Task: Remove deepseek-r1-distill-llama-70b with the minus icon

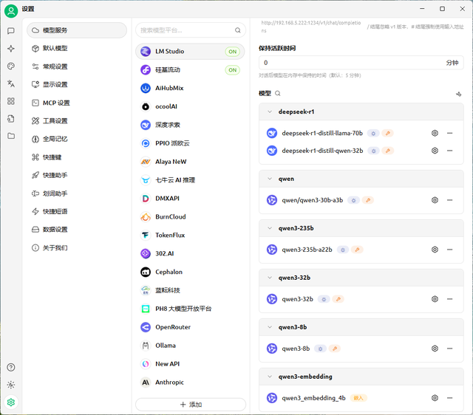Action: [x=450, y=133]
